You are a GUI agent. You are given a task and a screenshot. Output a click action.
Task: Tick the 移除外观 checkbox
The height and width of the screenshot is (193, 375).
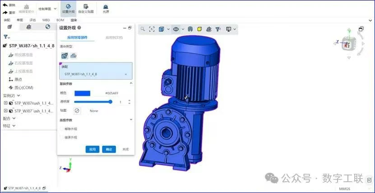63,129
